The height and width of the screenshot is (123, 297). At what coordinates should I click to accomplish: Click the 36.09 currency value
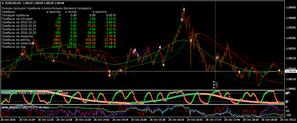tap(92, 33)
